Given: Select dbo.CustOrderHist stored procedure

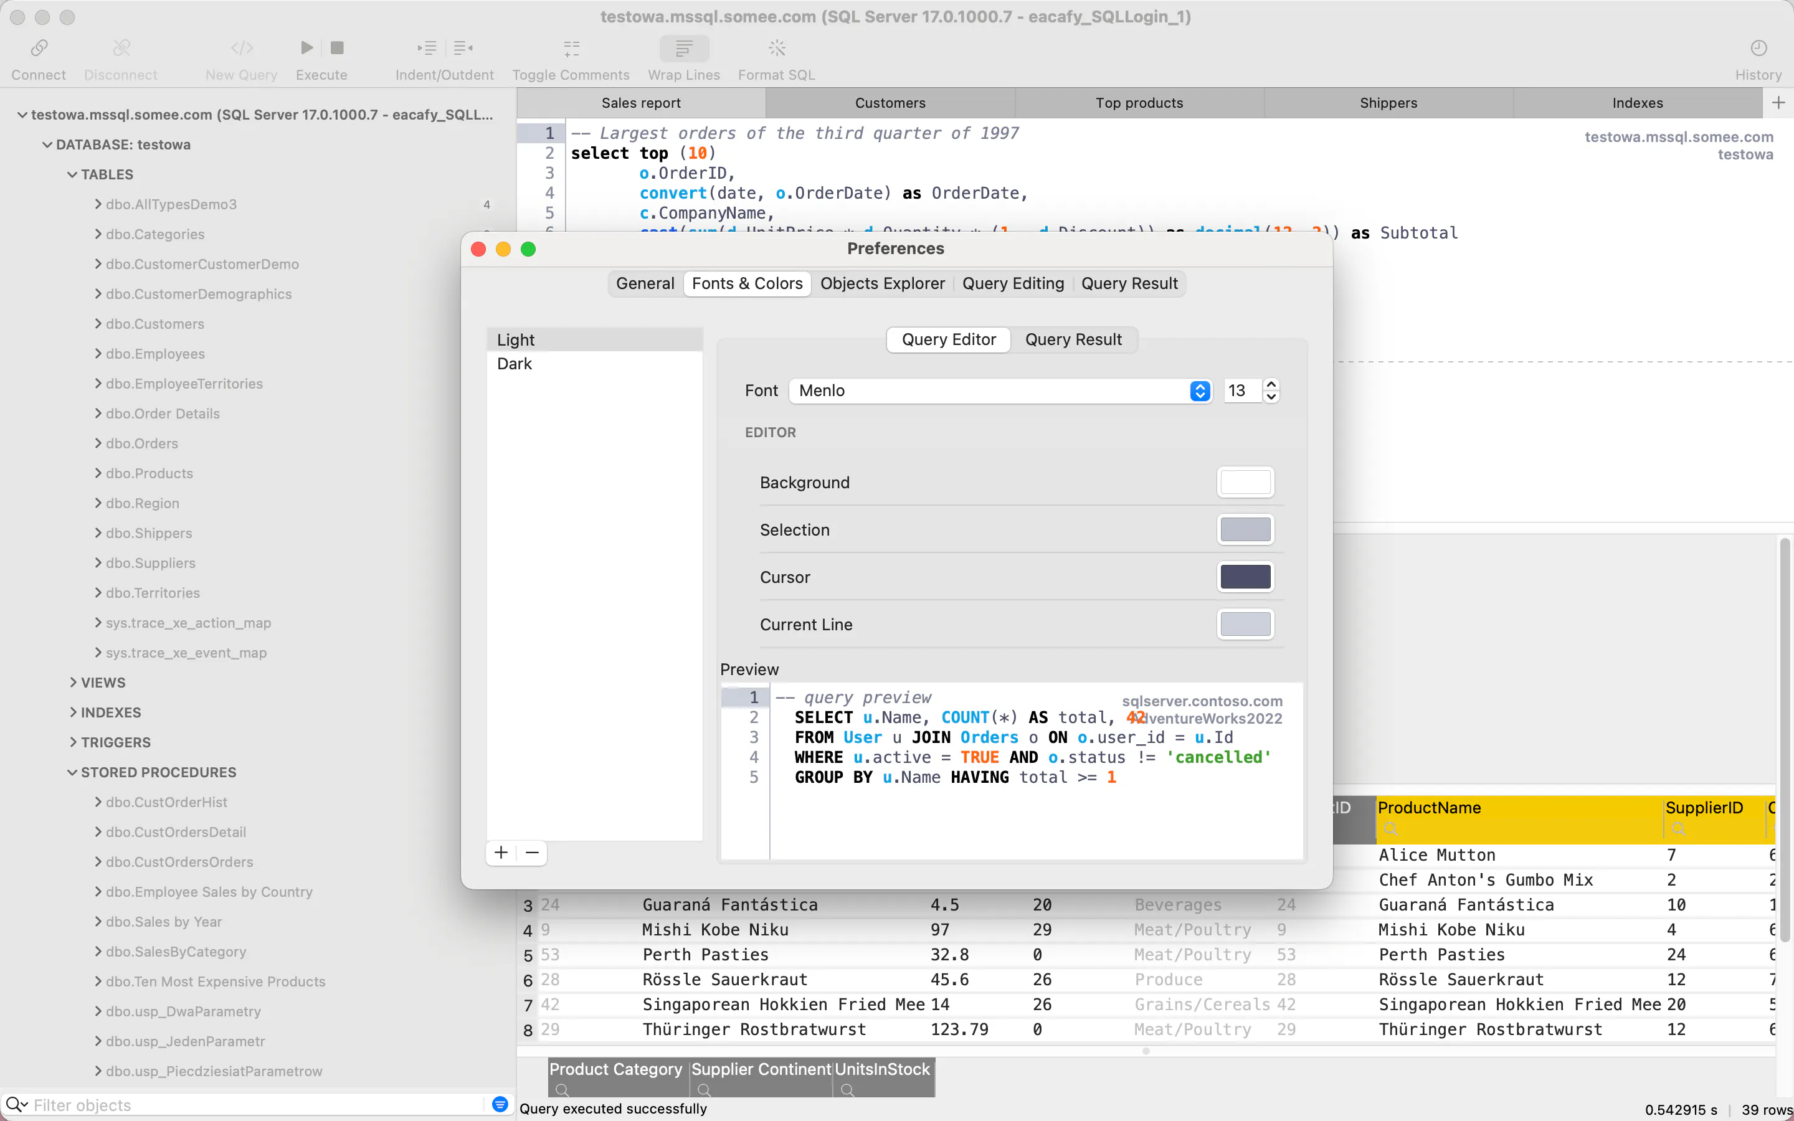Looking at the screenshot, I should (166, 802).
